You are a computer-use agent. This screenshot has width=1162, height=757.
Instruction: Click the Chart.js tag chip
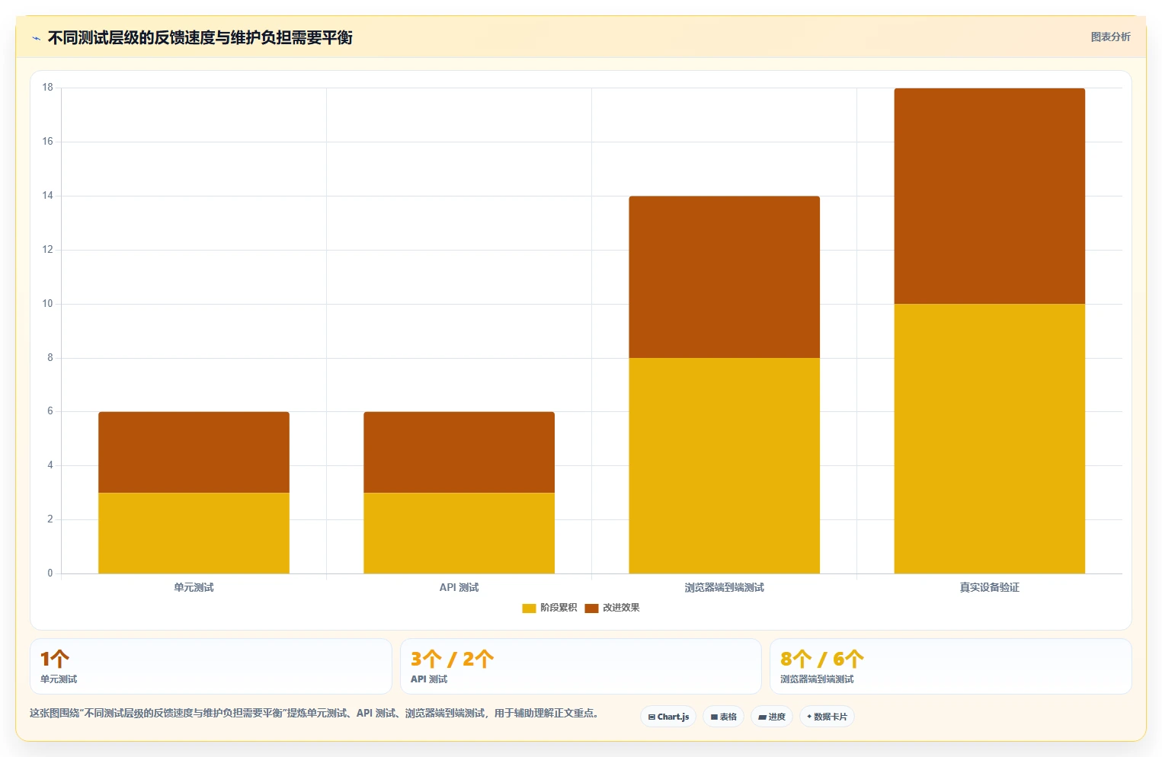(668, 717)
